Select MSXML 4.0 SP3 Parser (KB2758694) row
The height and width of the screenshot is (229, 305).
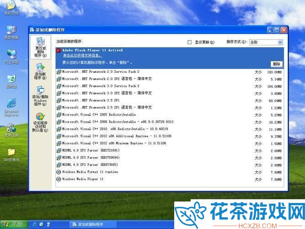pos(170,158)
